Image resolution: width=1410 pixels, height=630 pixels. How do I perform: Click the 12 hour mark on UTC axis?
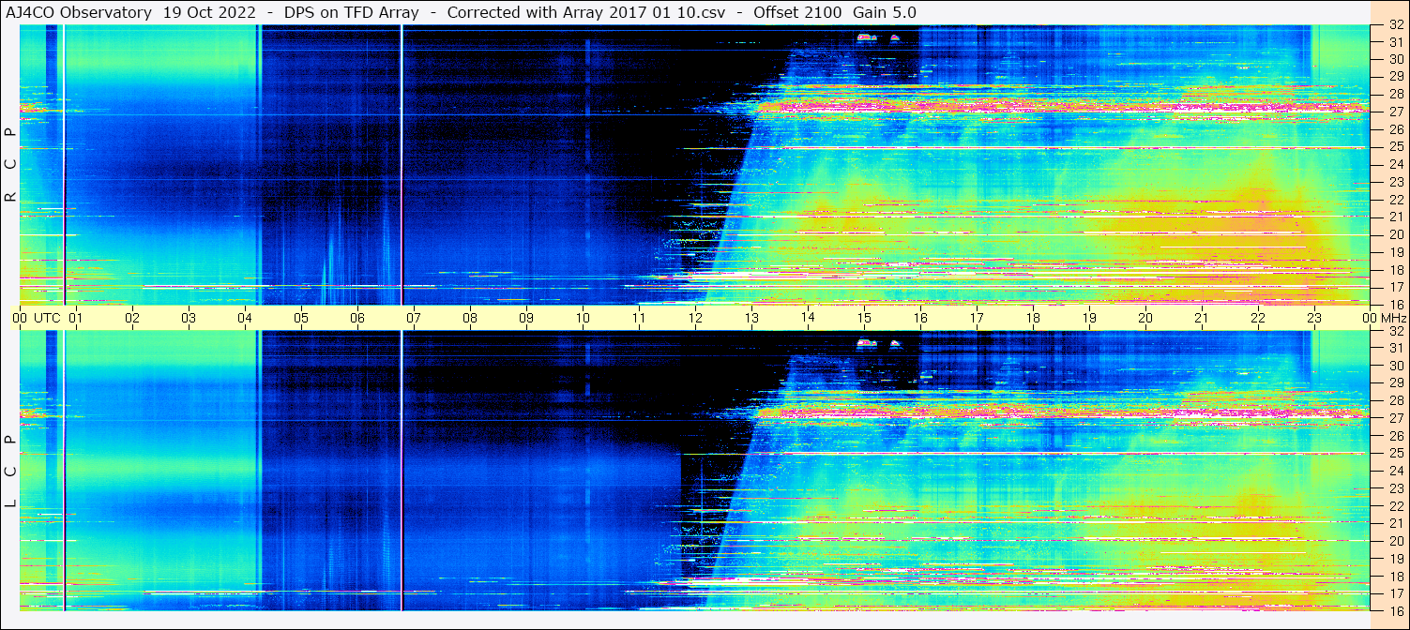tap(695, 318)
